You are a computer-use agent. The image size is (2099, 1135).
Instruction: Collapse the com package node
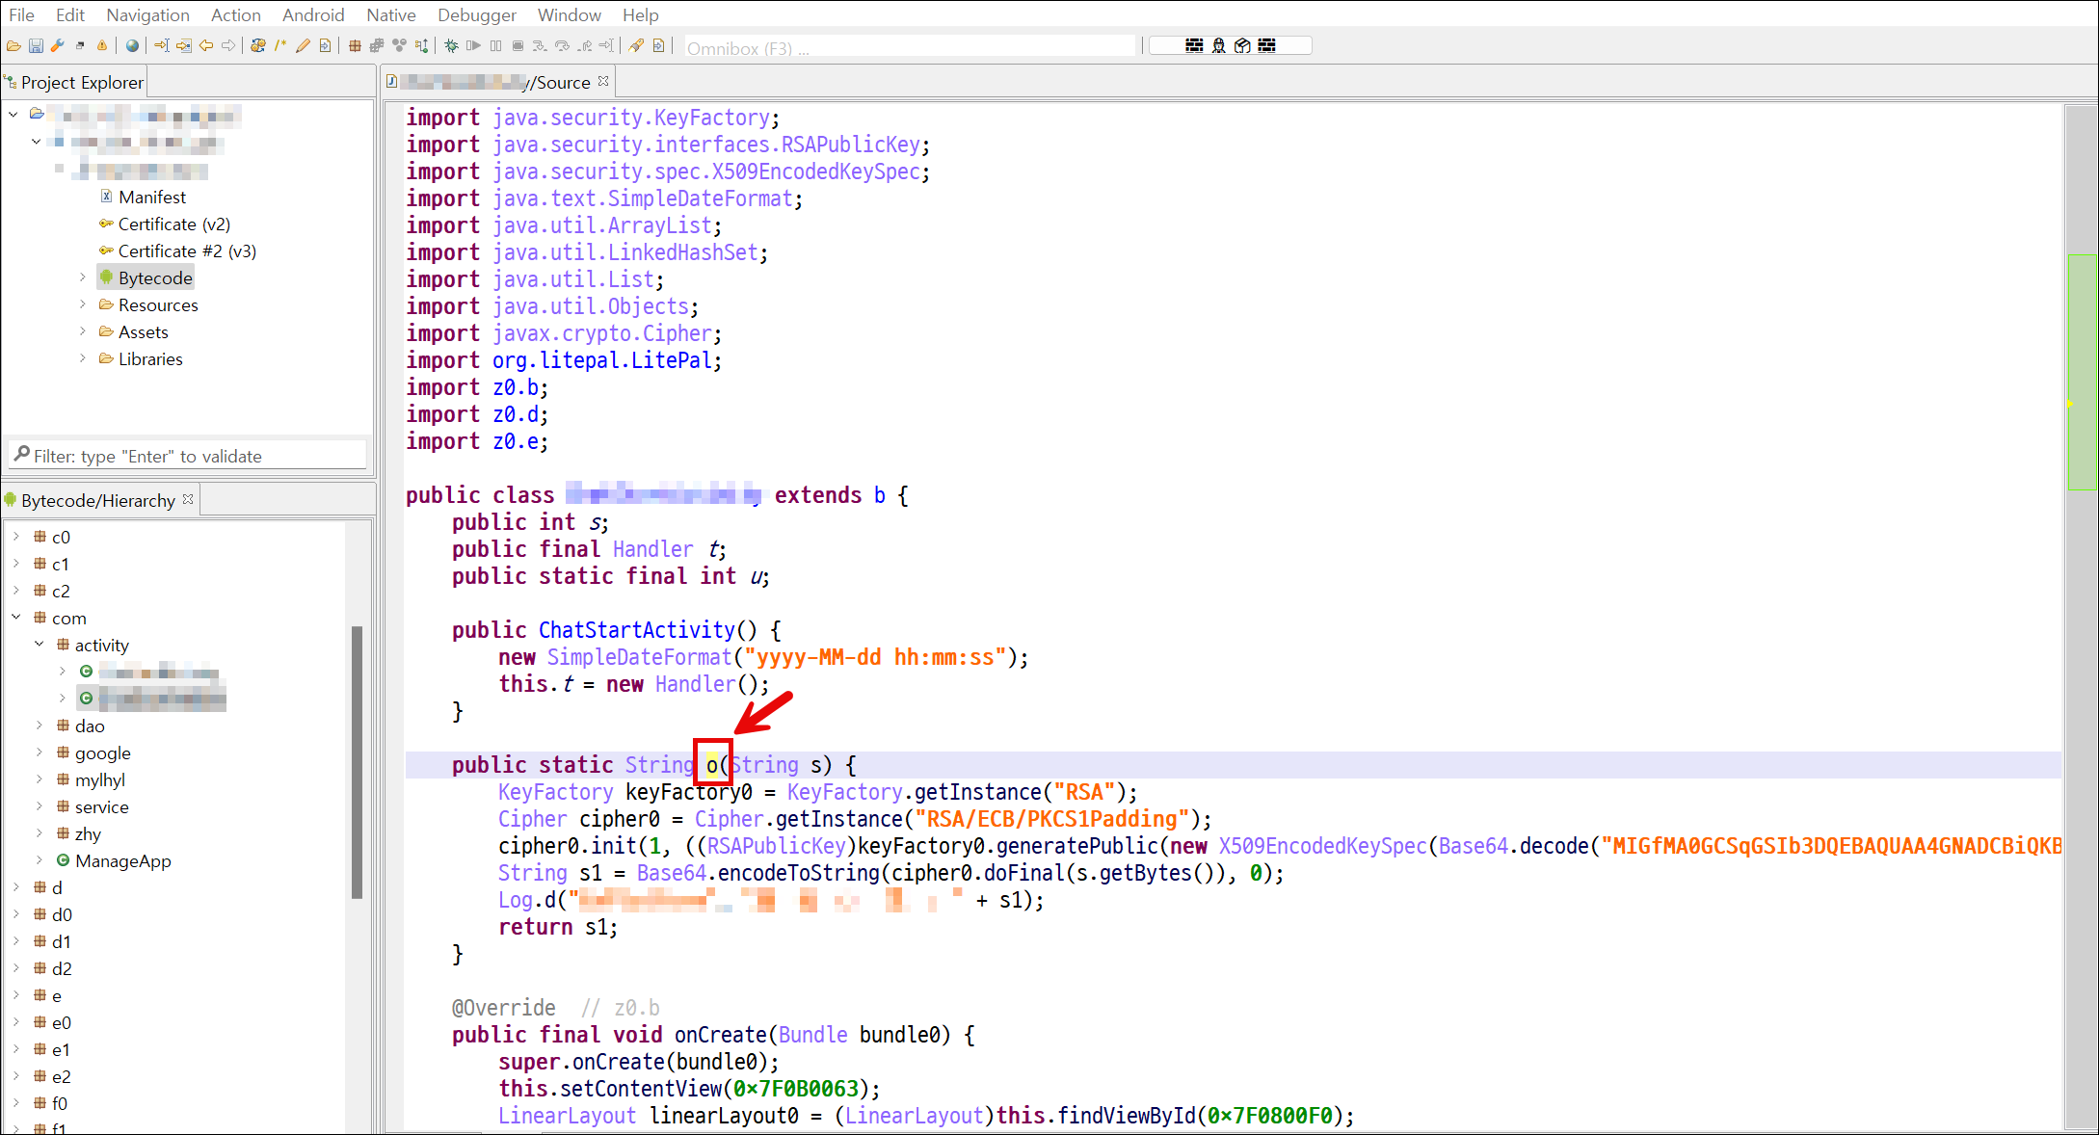(x=16, y=618)
